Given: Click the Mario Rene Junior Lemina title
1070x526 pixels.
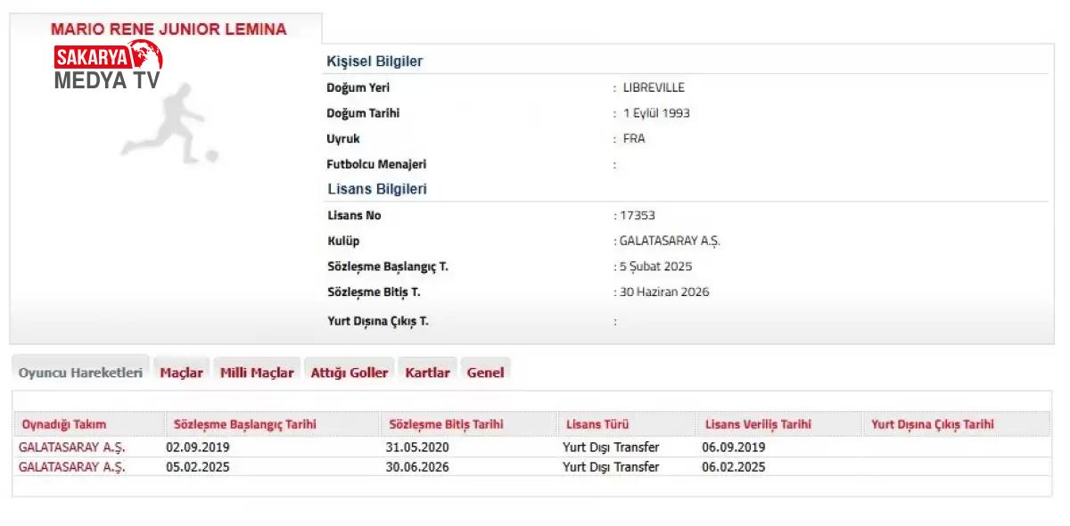Looking at the screenshot, I should point(169,29).
